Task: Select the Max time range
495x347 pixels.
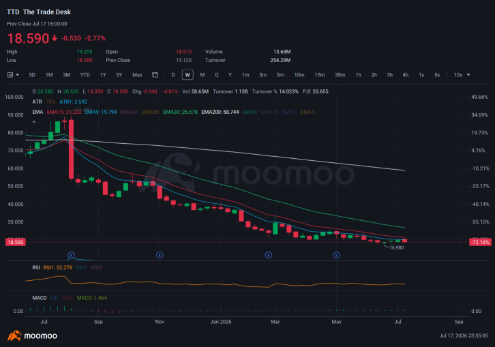Action: tap(137, 75)
